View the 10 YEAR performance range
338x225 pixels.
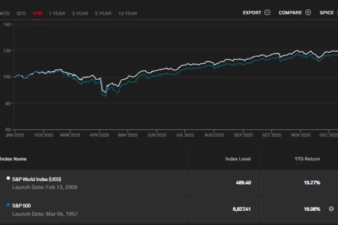point(127,13)
